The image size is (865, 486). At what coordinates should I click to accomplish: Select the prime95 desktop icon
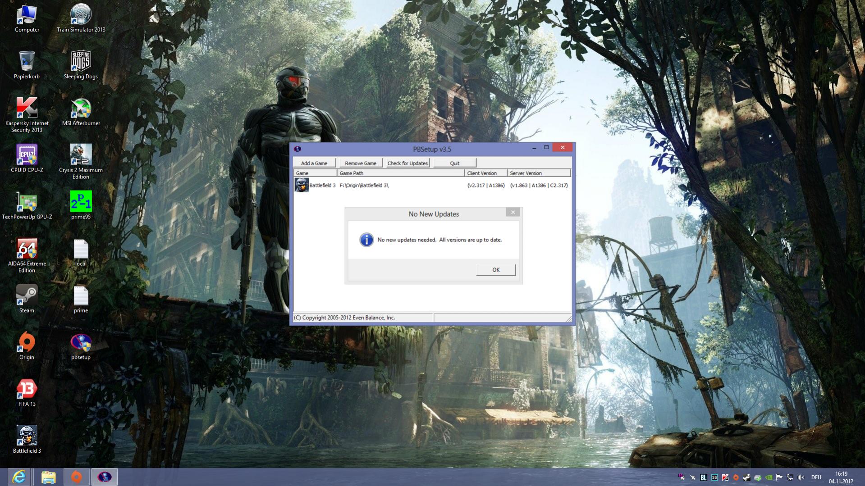tap(81, 206)
